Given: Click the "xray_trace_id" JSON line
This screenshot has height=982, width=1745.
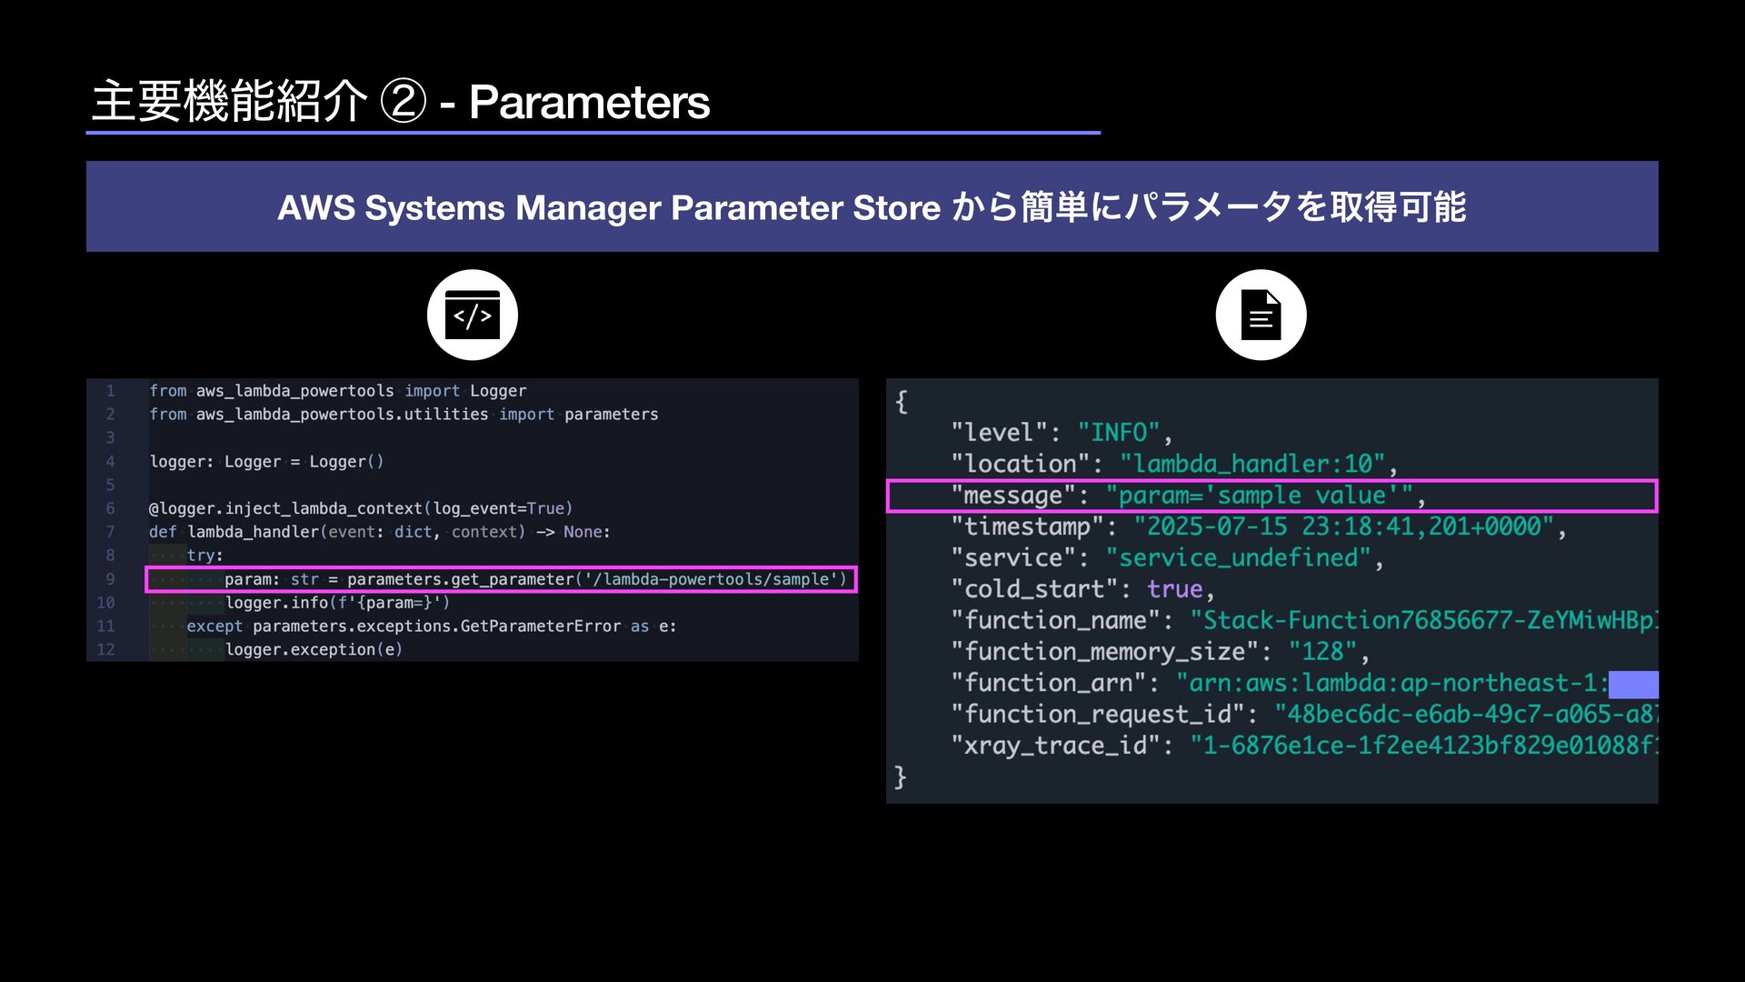Looking at the screenshot, I should (x=1304, y=746).
